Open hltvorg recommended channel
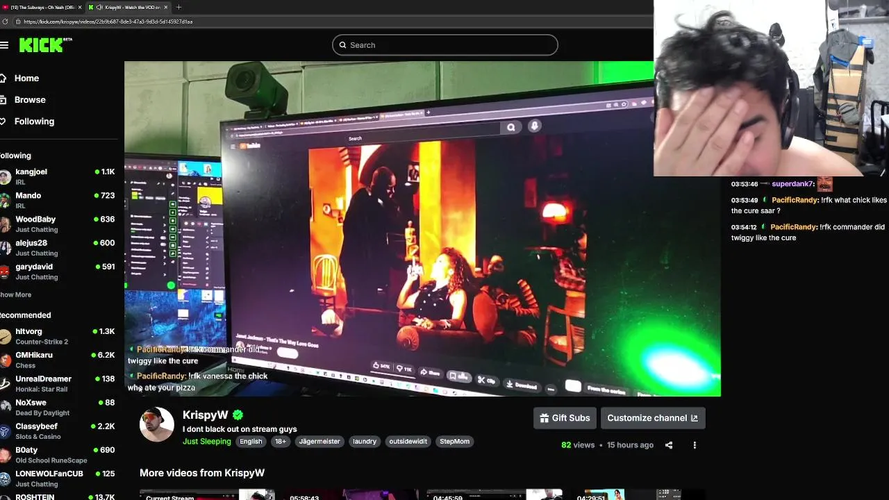 coord(58,336)
